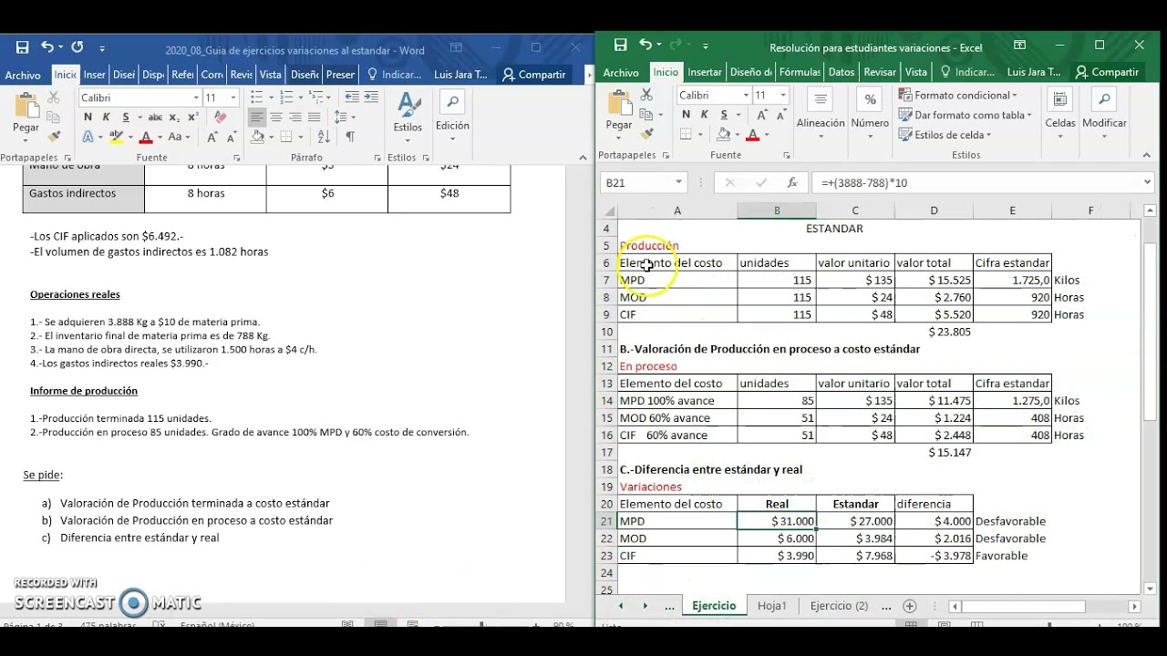This screenshot has height=656, width=1167.
Task: Undo last action in Excel
Action: 645,46
